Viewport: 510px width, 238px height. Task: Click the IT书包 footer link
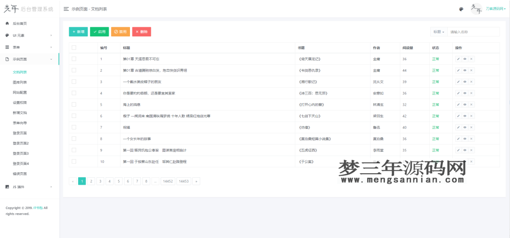pyautogui.click(x=38, y=208)
